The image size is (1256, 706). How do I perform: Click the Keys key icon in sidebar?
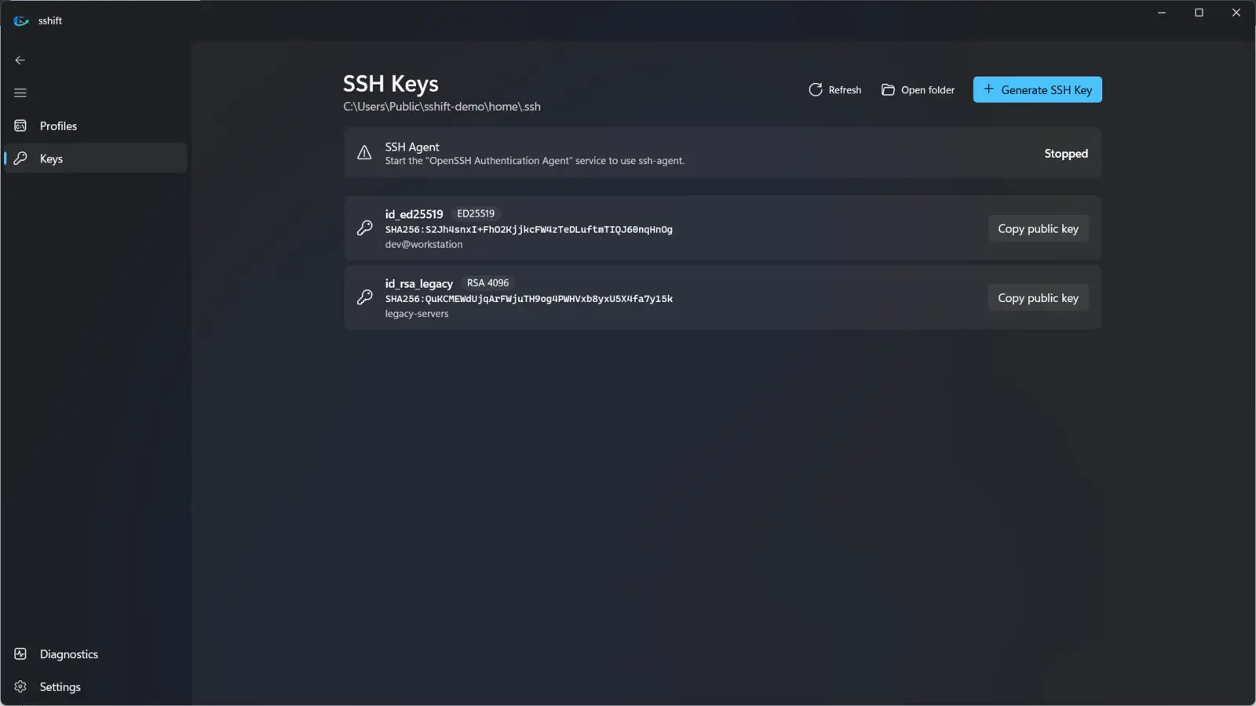click(x=20, y=158)
